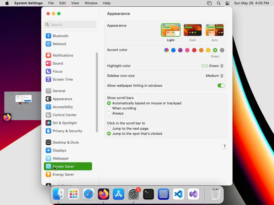Choose When scrolling scroll bar option
The width and height of the screenshot is (274, 205).
coord(109,108)
